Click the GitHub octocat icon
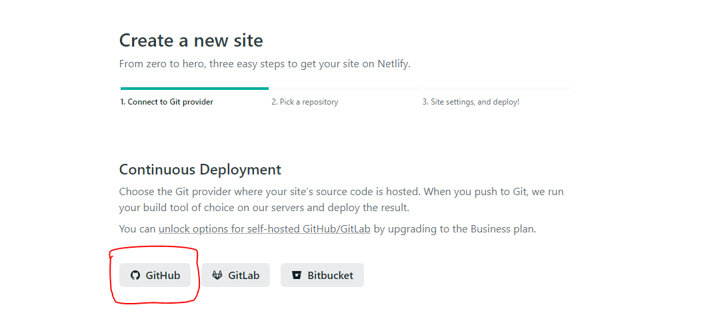This screenshot has height=319, width=728. (135, 276)
